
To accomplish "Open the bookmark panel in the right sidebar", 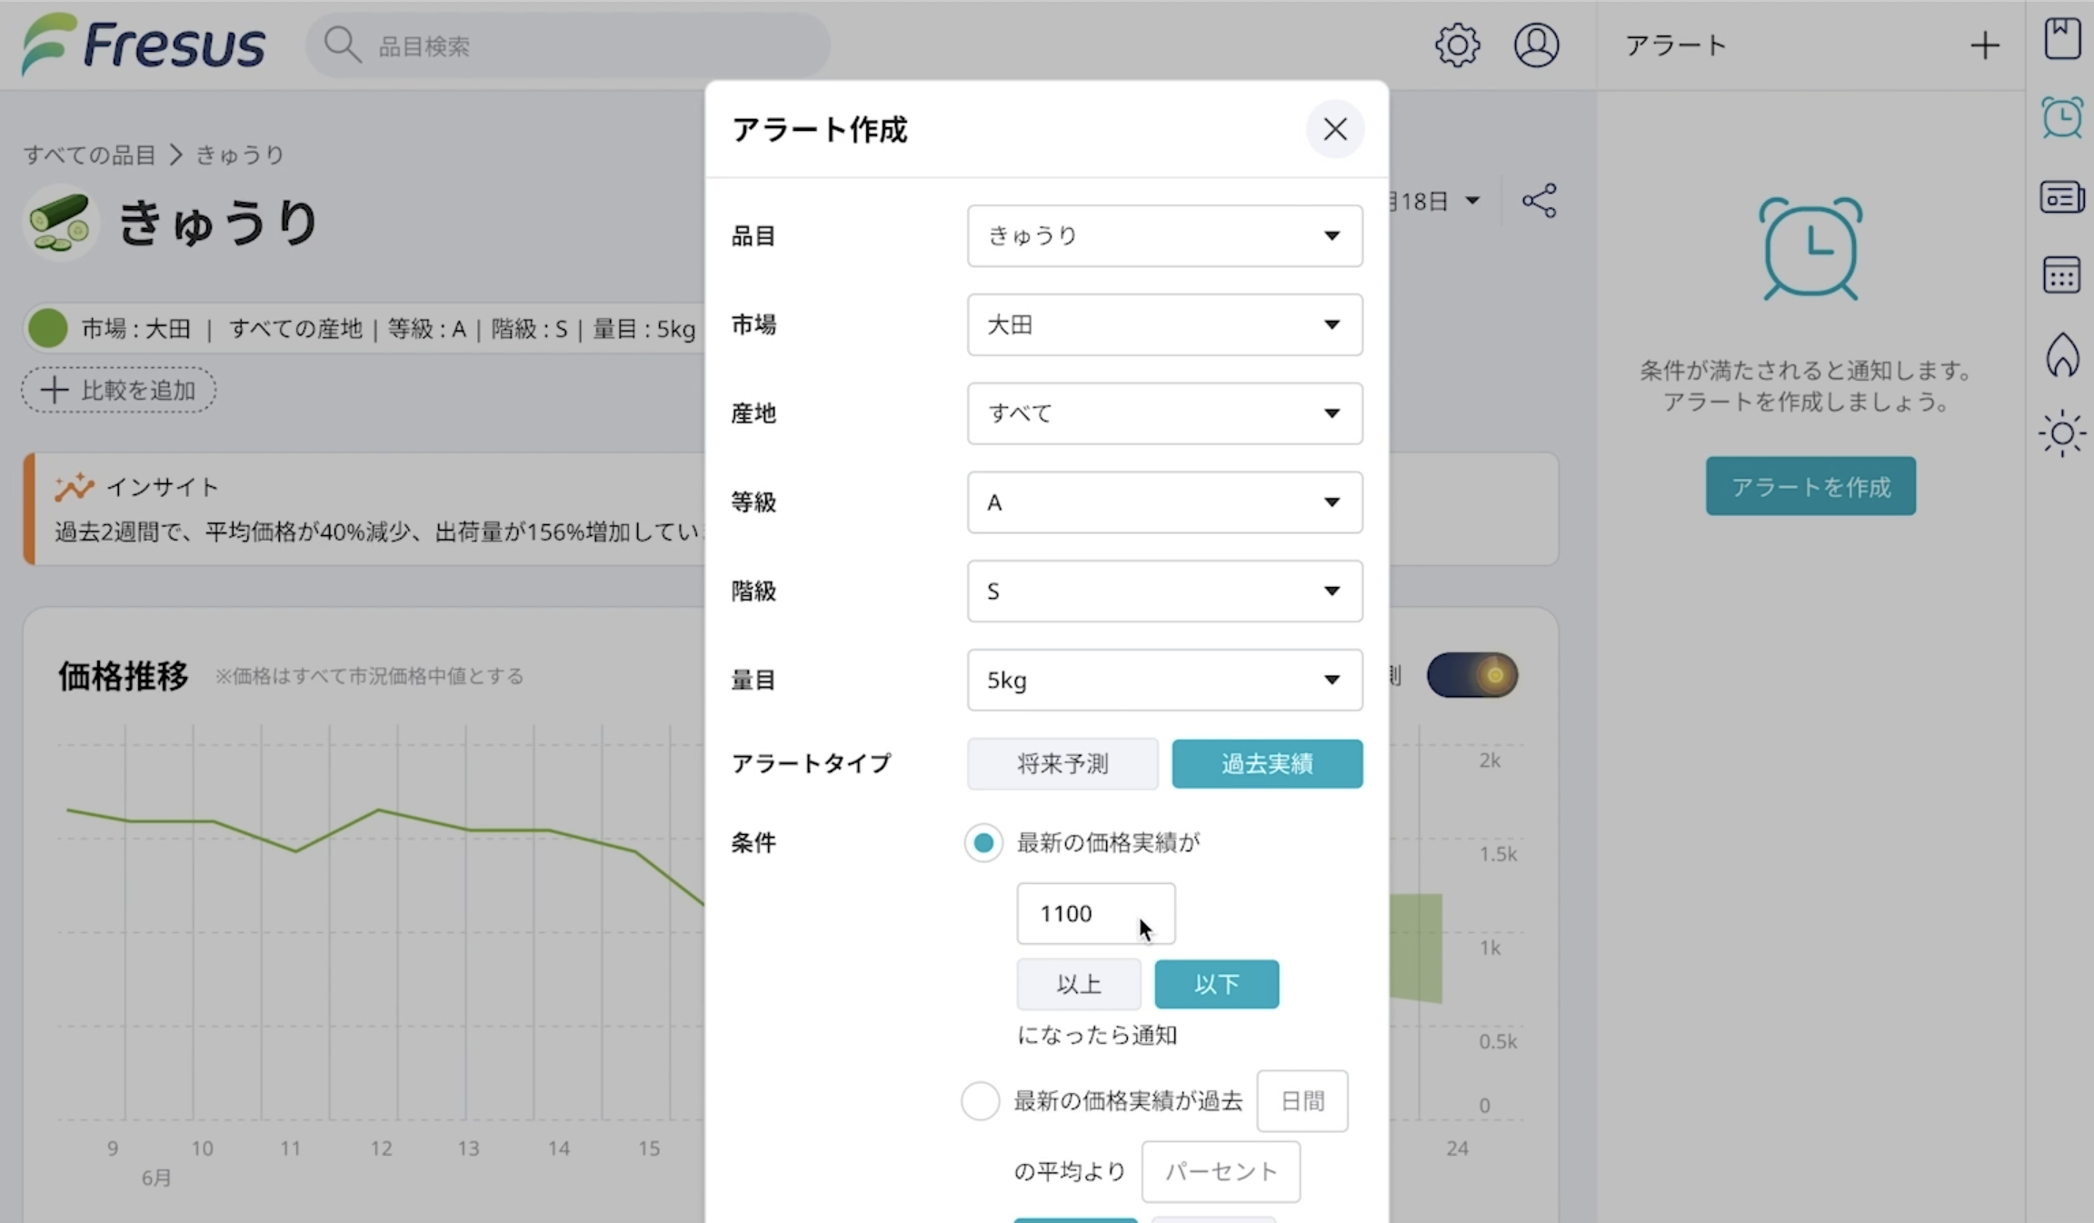I will pos(2063,38).
